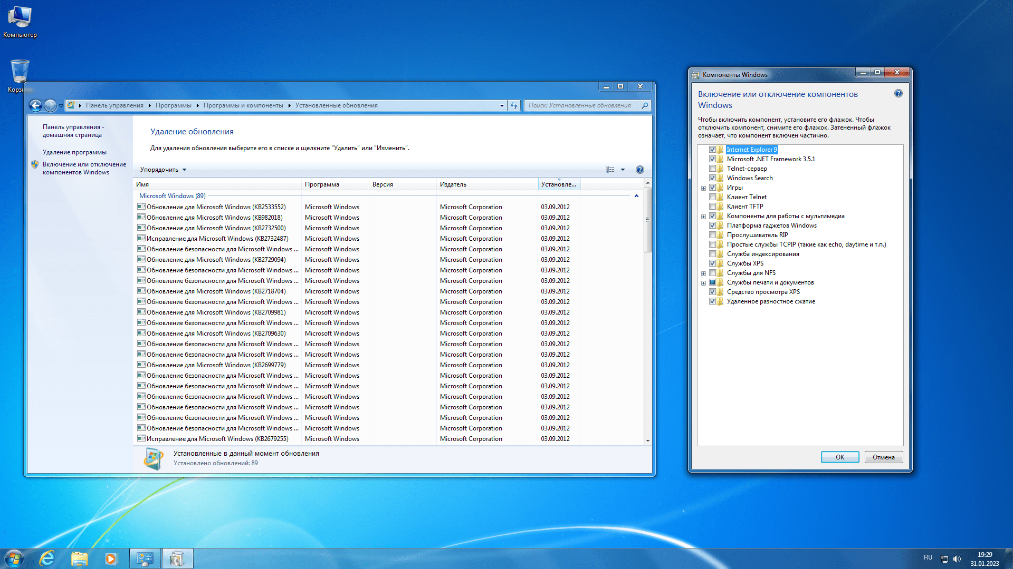This screenshot has height=569, width=1013.
Task: Uncheck the Windows Search component
Action: click(712, 178)
